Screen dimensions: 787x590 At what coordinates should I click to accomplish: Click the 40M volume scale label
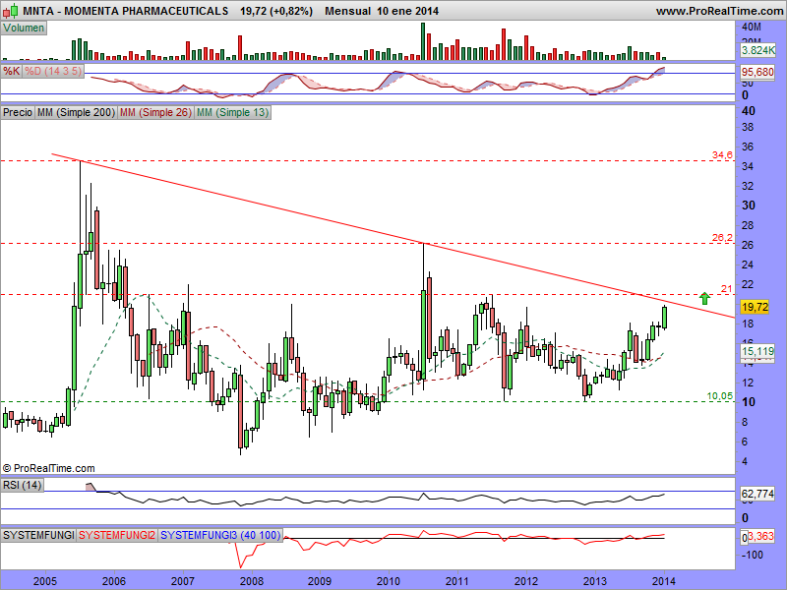point(752,27)
